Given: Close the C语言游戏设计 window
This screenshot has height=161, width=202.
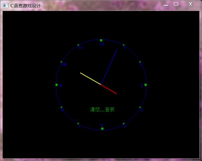Looking at the screenshot, I should (191, 4).
